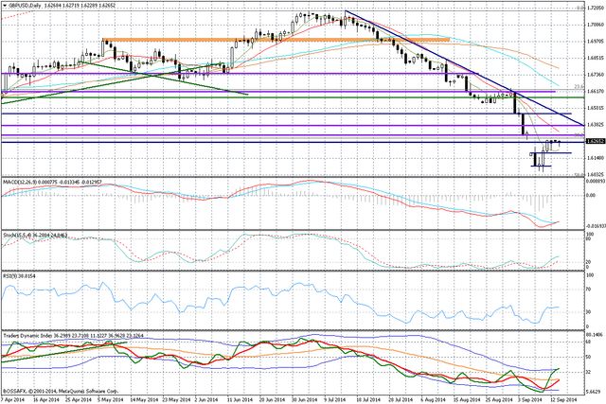Click the 7 Apr 2014 date label
Viewport: 606px width, 404px height.
(x=10, y=399)
